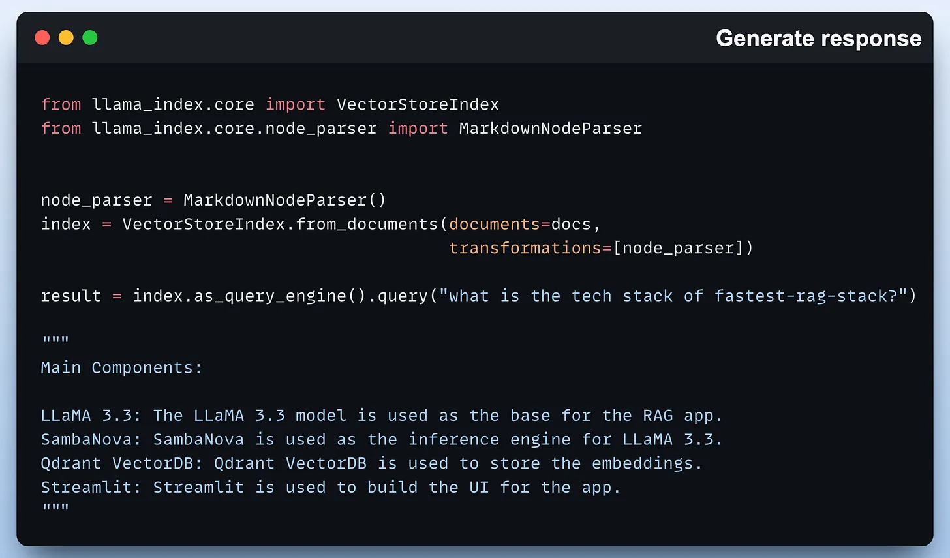Image resolution: width=950 pixels, height=558 pixels.
Task: Click 'llama_index.core.node_parser' module path
Action: click(234, 129)
